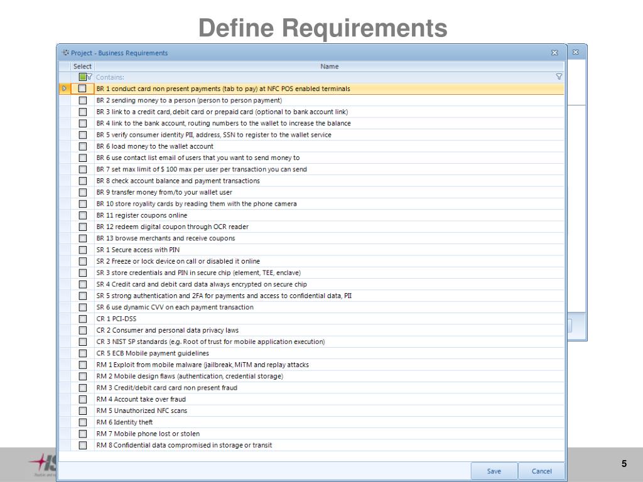This screenshot has width=643, height=482.
Task: Select the CR 1 PCI-DSS checkbox
Action: coord(83,319)
